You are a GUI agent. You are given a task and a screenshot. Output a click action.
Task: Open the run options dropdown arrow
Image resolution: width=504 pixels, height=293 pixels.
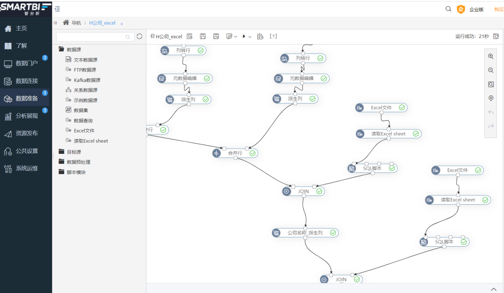(250, 37)
